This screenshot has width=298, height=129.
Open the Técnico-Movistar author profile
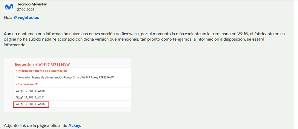coord(32,4)
